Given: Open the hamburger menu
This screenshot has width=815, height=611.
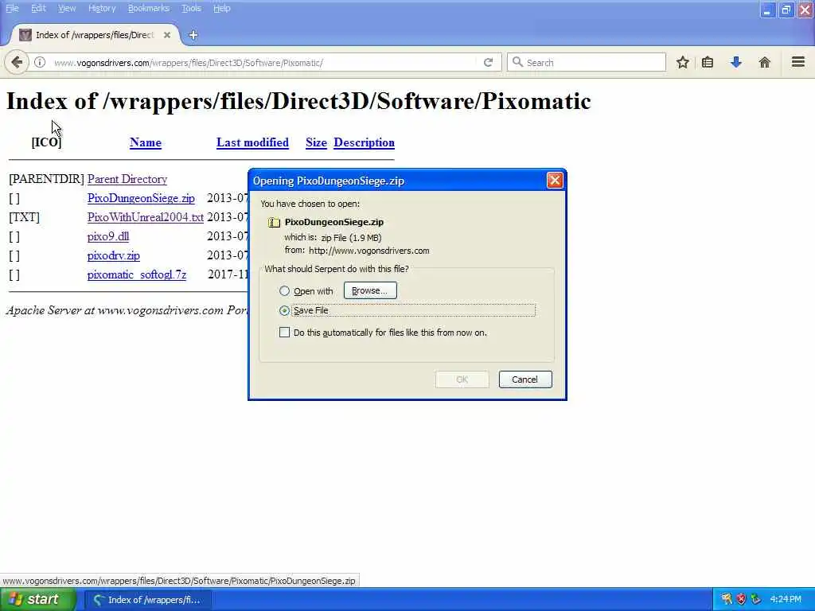Looking at the screenshot, I should 798,62.
